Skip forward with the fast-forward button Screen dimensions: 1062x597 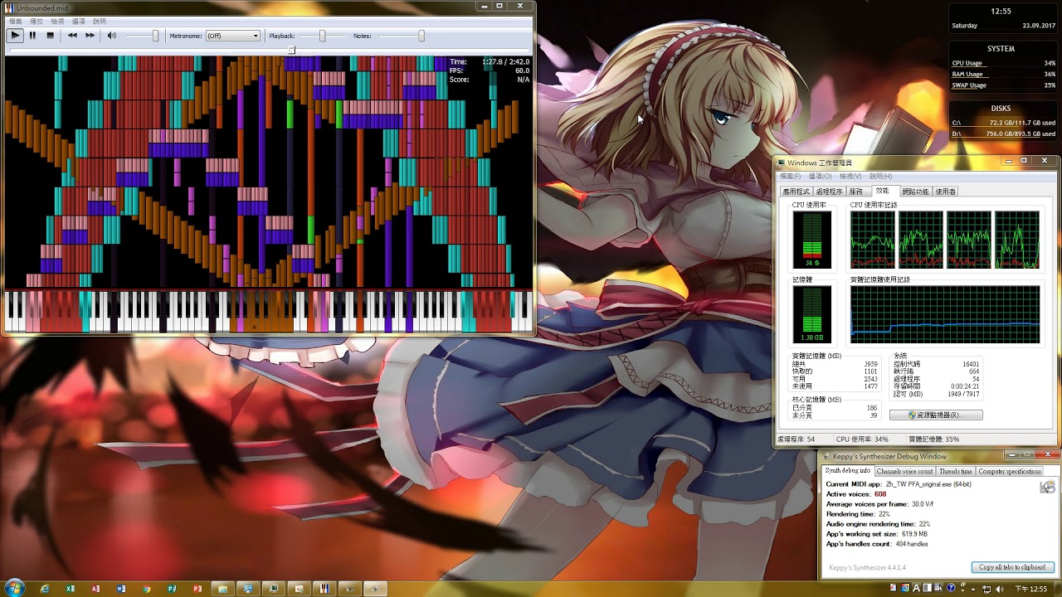click(90, 36)
